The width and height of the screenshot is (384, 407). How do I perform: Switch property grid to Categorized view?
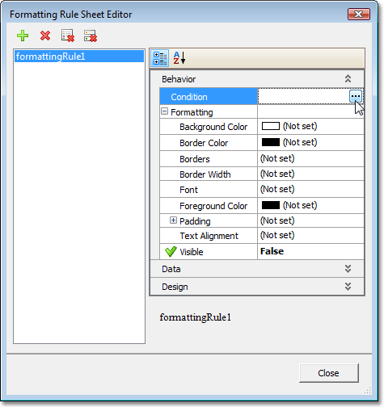pos(160,58)
